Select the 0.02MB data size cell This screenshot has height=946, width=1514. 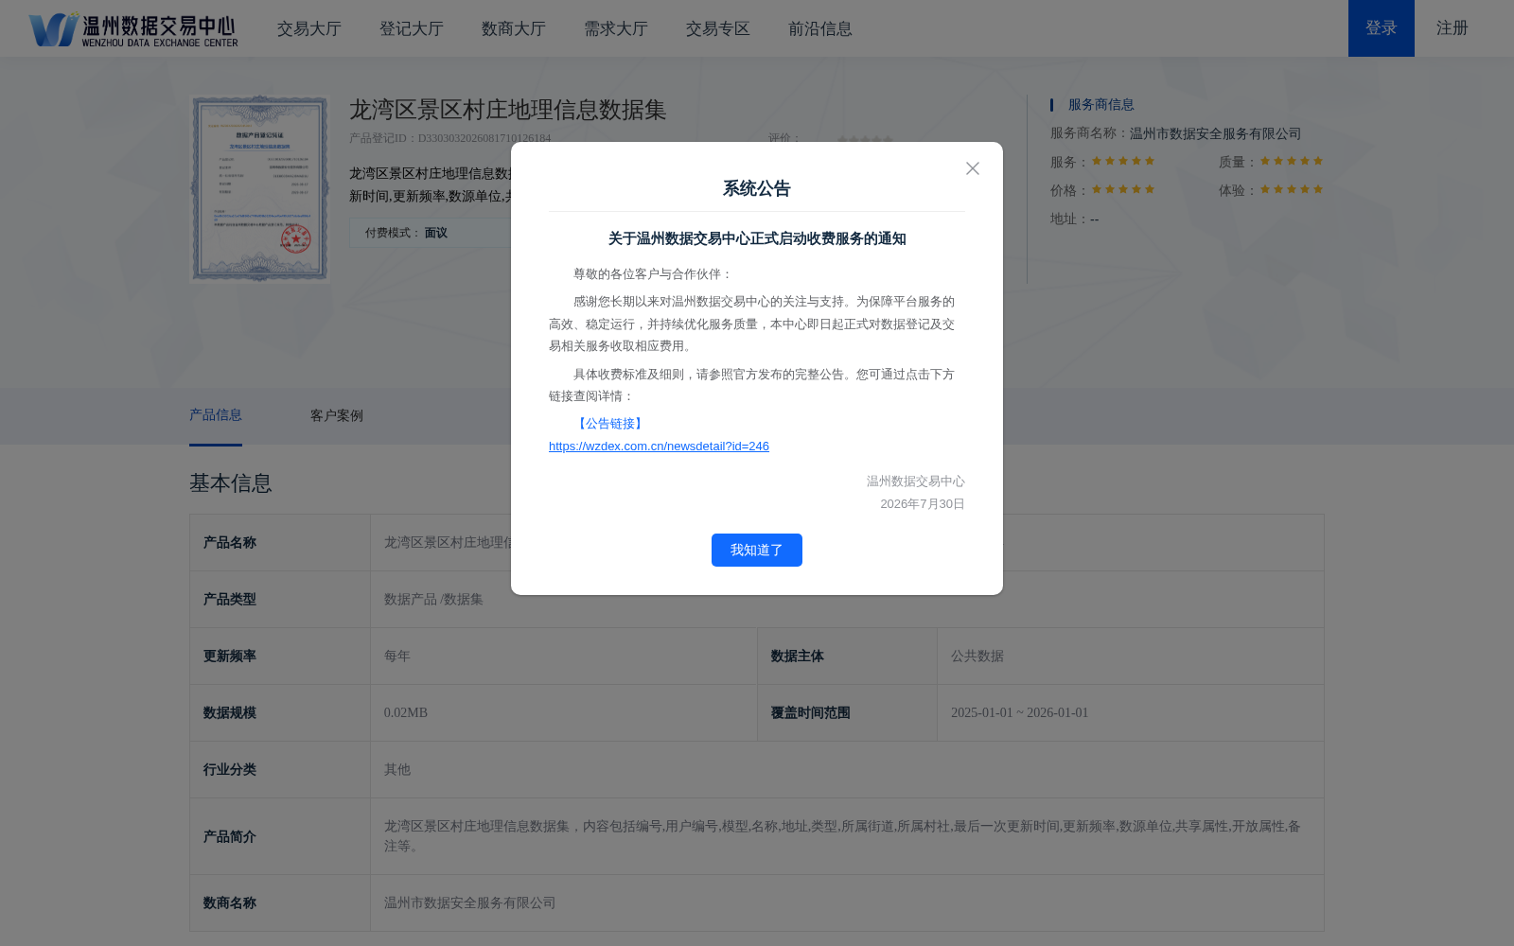(564, 713)
